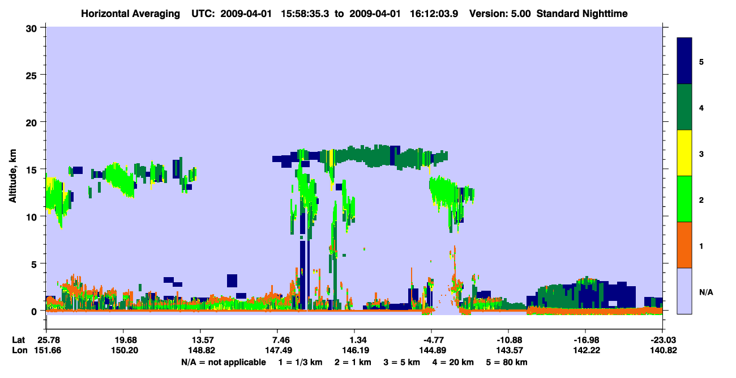Click longitude value '148.82'

pyautogui.click(x=200, y=351)
